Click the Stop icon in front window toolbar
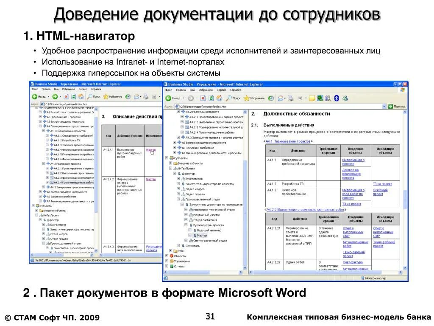The image size is (434, 326). point(203,98)
